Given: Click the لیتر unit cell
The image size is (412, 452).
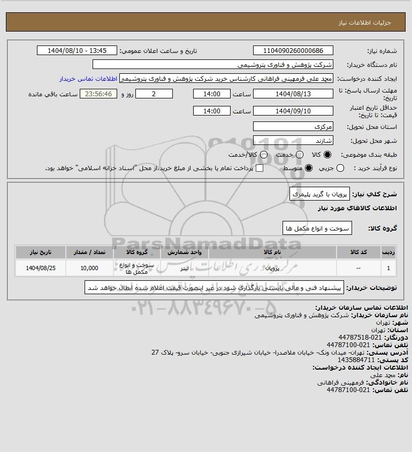Looking at the screenshot, I should pos(185,268).
